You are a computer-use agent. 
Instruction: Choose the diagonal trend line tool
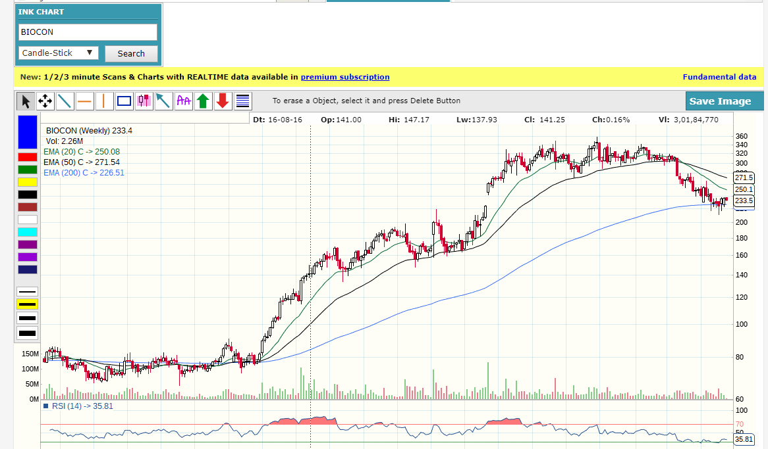click(65, 101)
